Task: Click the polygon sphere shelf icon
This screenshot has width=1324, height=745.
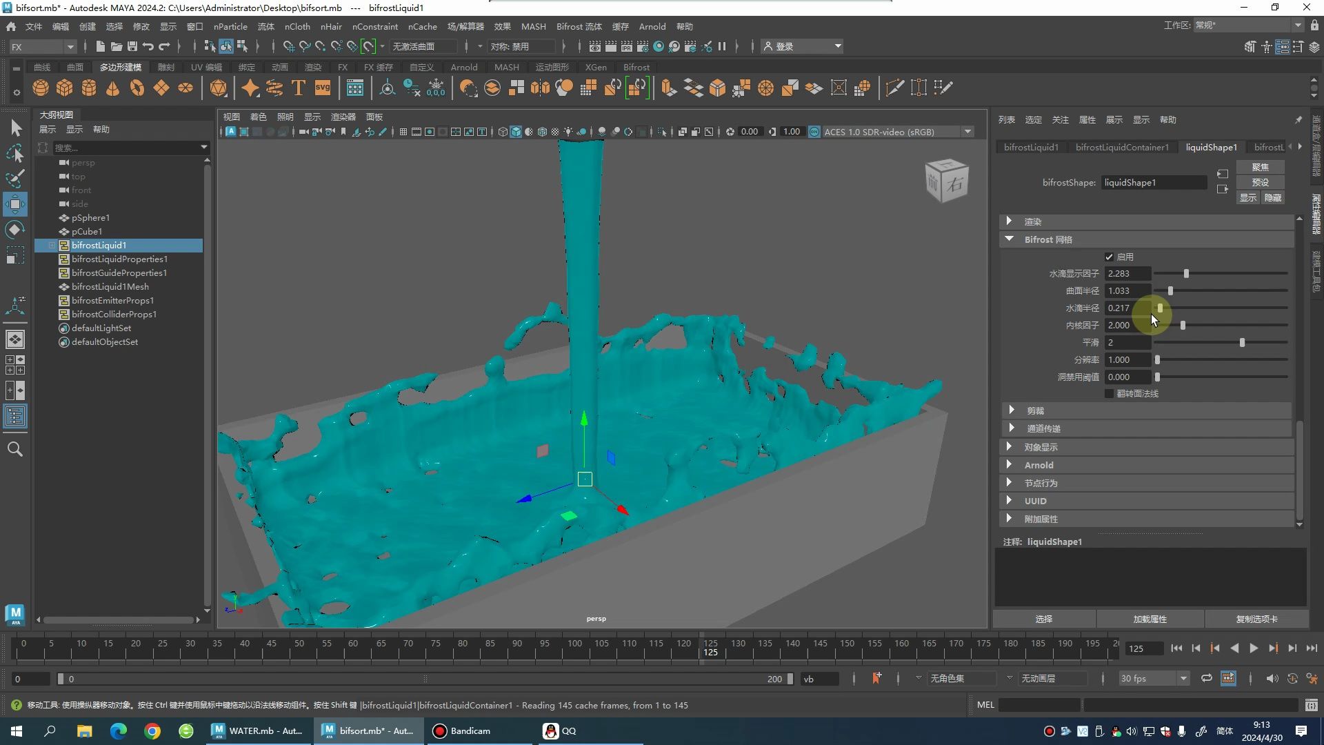Action: coord(41,88)
